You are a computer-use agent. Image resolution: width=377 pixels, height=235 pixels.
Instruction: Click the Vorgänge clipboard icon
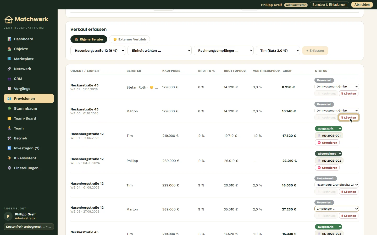click(x=9, y=89)
